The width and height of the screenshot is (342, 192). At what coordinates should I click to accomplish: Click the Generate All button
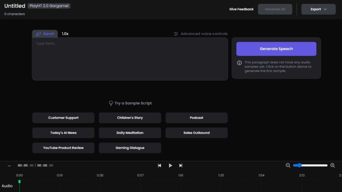tap(275, 9)
